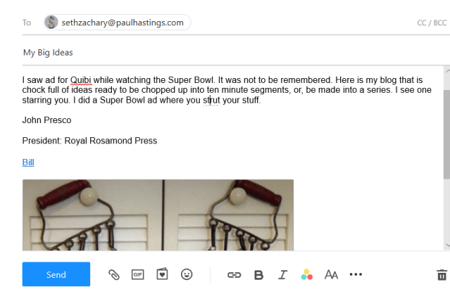Open the "Bill" hyperlink in the message

click(x=28, y=162)
